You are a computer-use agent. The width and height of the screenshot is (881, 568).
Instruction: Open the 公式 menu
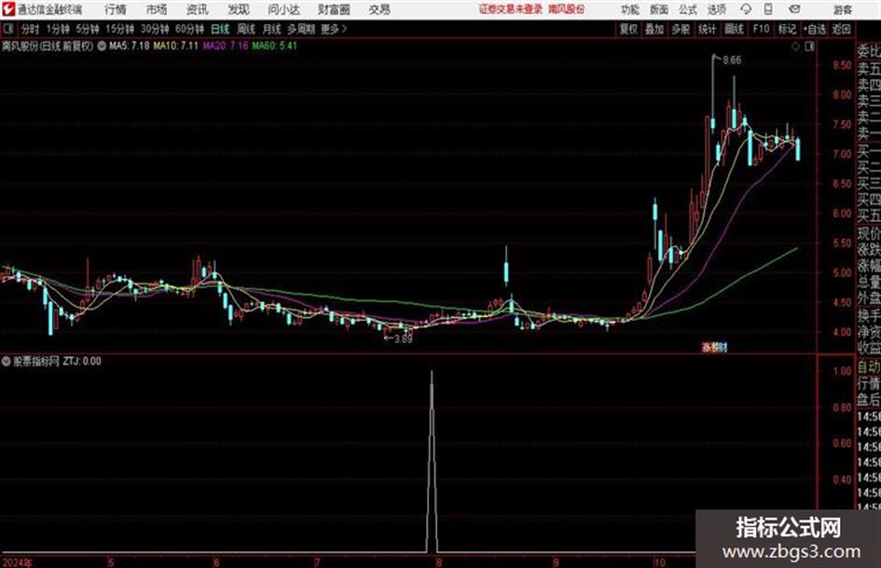point(688,9)
